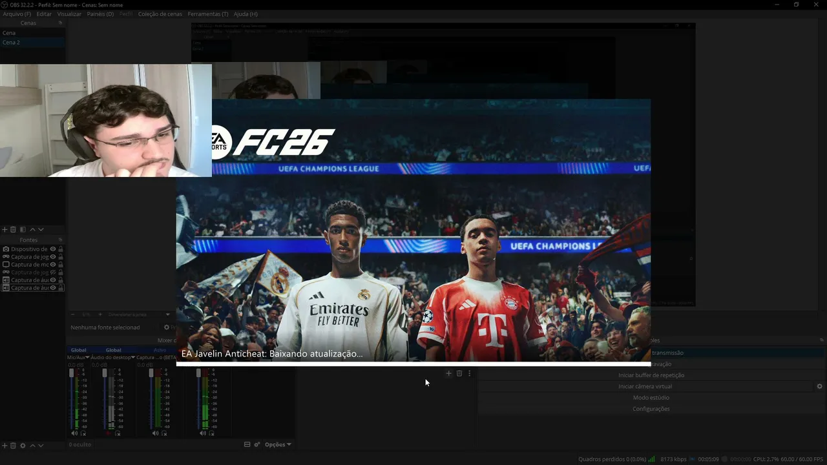Click the camera icon of Dispositivo de source
The image size is (827, 465).
pos(6,249)
